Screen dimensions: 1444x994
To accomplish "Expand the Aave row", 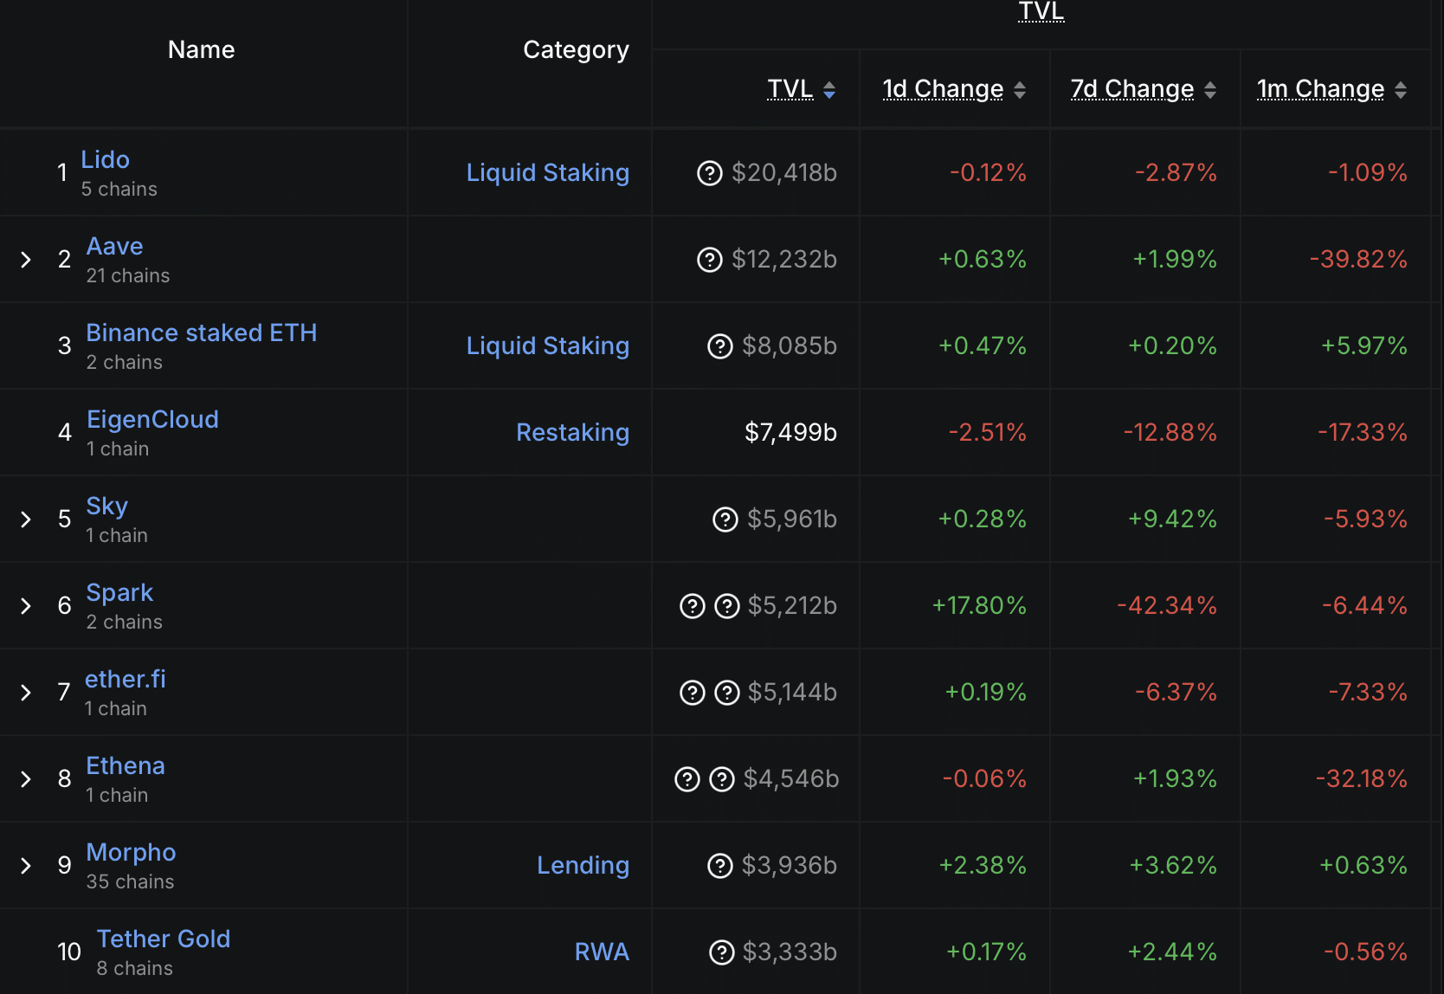I will point(26,260).
